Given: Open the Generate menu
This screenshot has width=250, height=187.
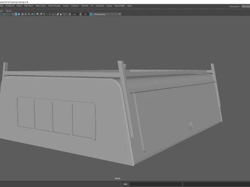Looking at the screenshot, I should pos(100,6).
